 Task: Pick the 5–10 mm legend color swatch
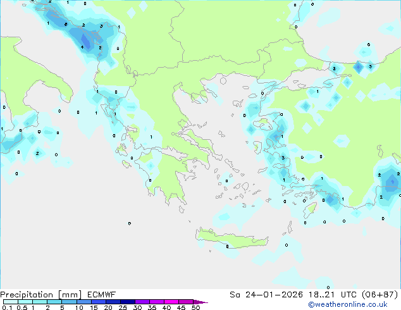click(69, 302)
